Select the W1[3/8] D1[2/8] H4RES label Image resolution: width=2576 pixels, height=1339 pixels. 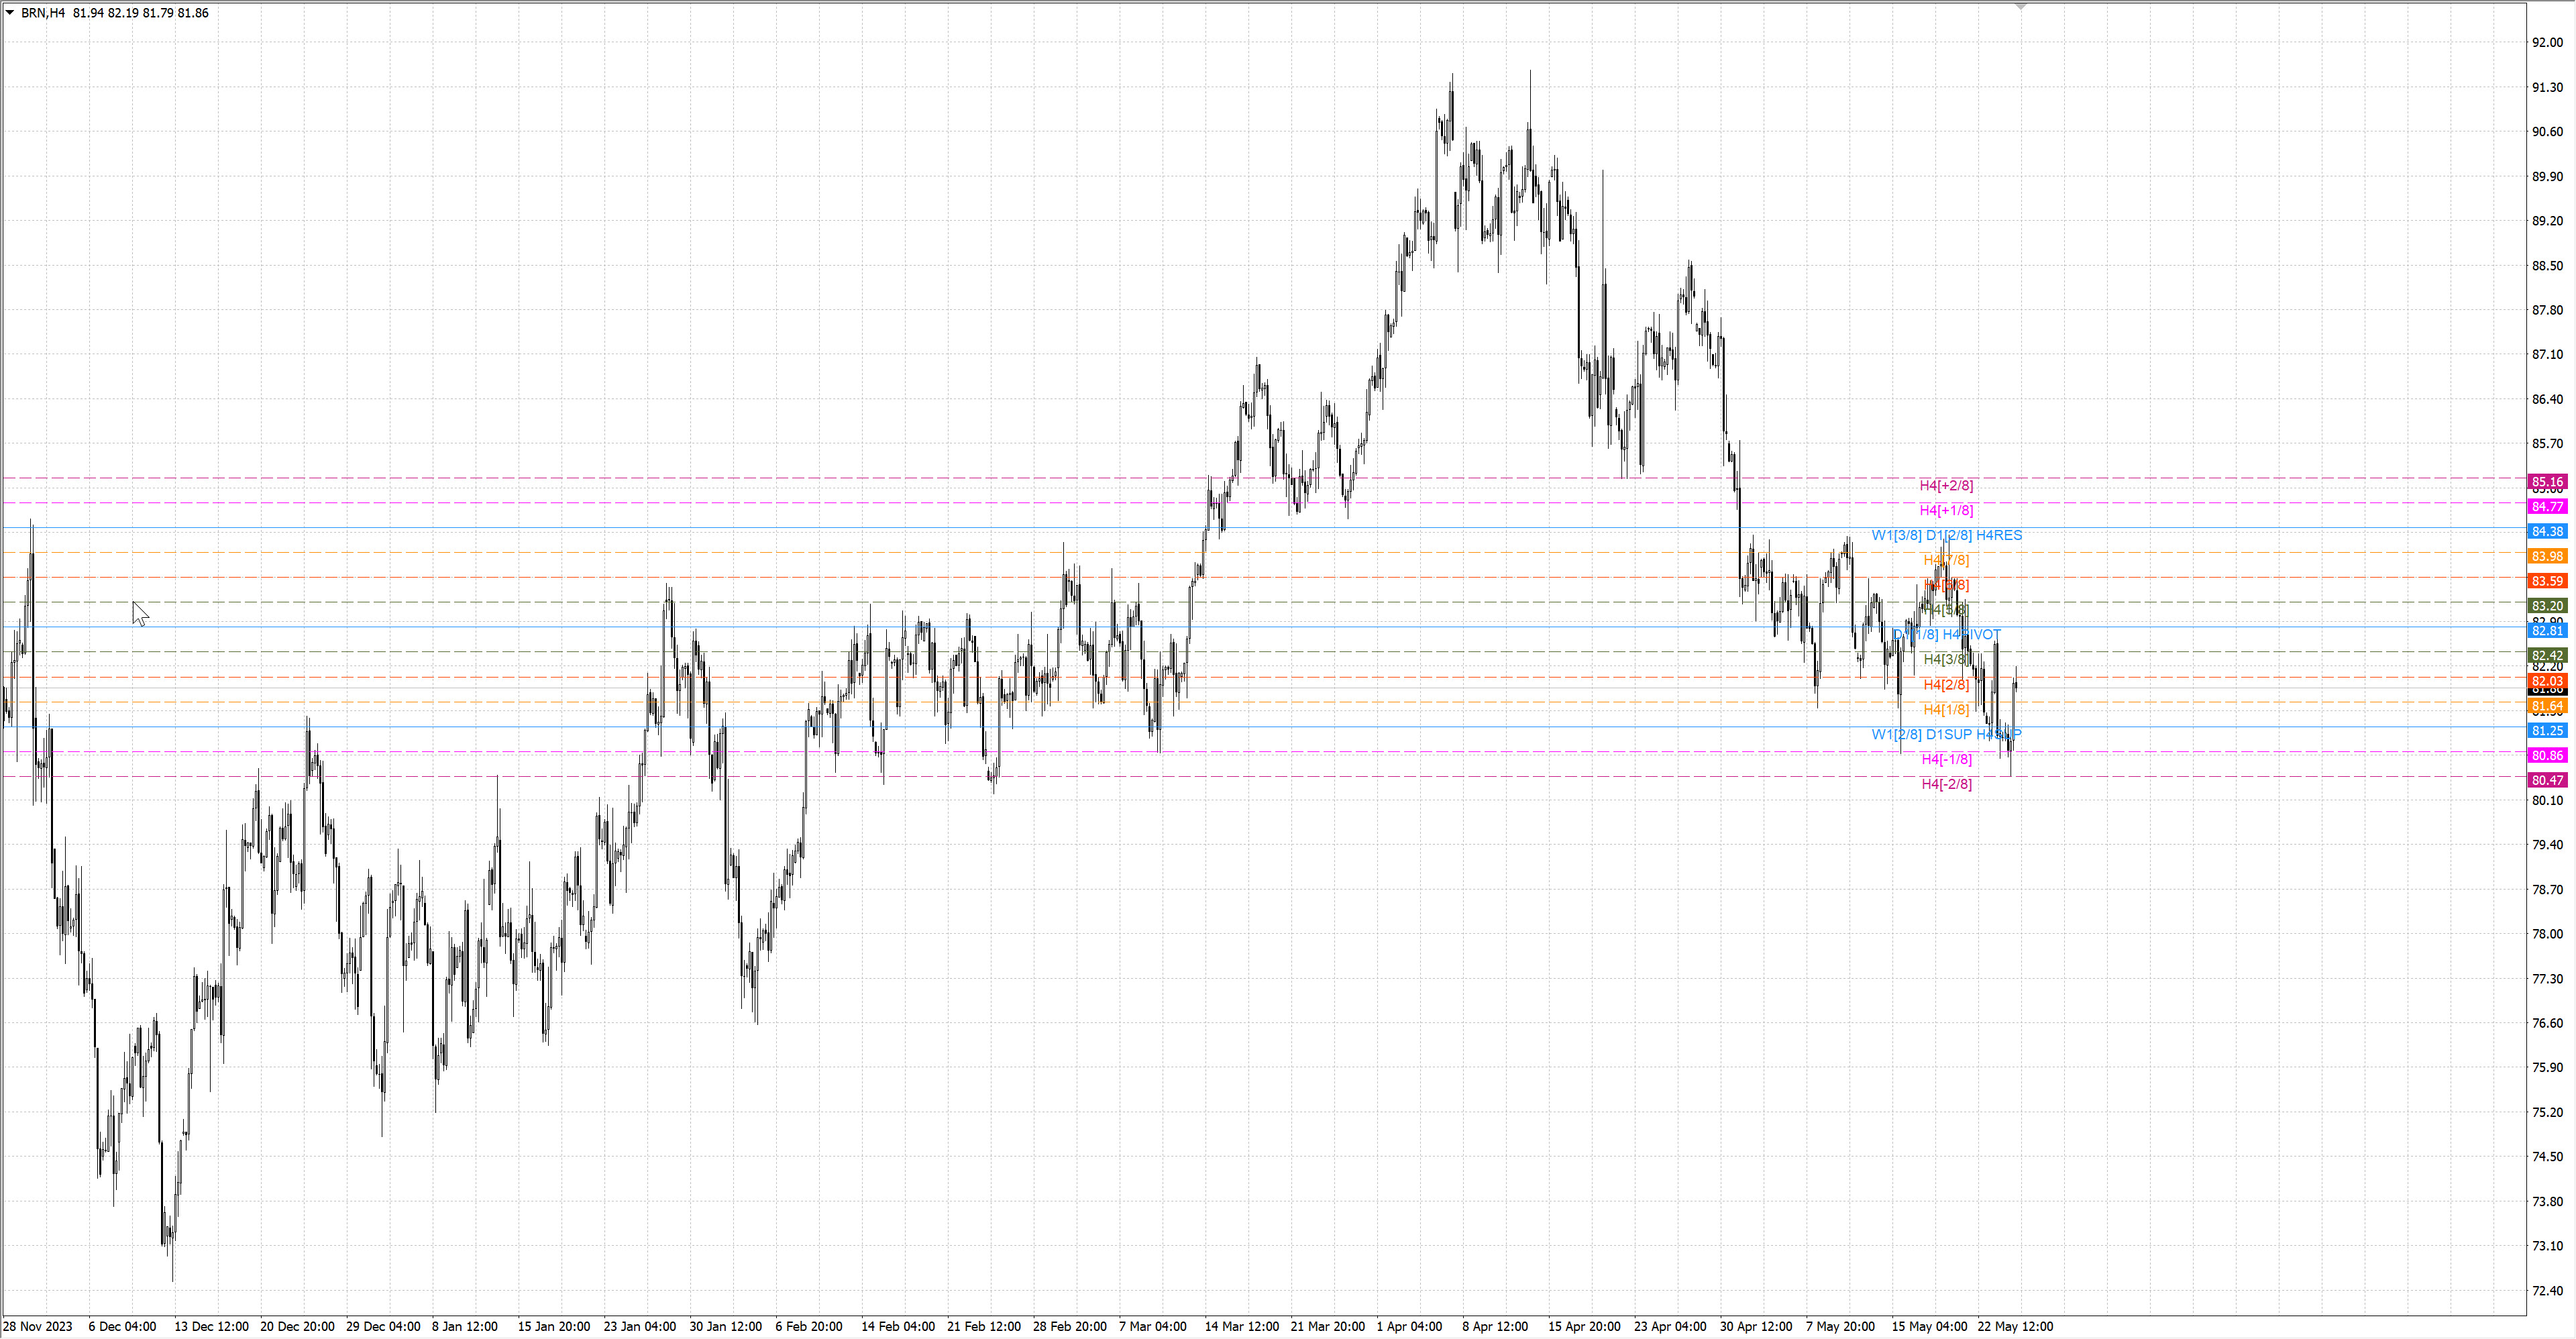(1946, 535)
